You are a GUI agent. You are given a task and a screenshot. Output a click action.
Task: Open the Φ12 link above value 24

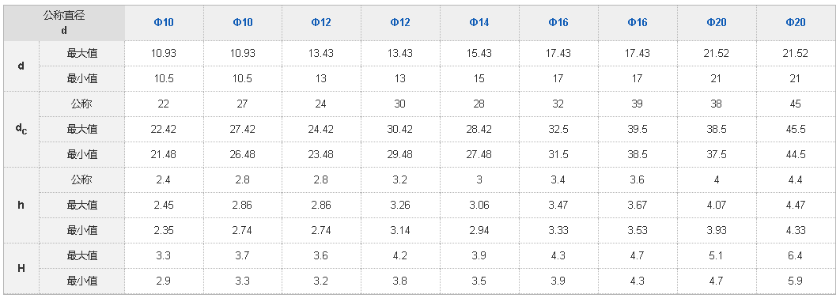point(321,22)
